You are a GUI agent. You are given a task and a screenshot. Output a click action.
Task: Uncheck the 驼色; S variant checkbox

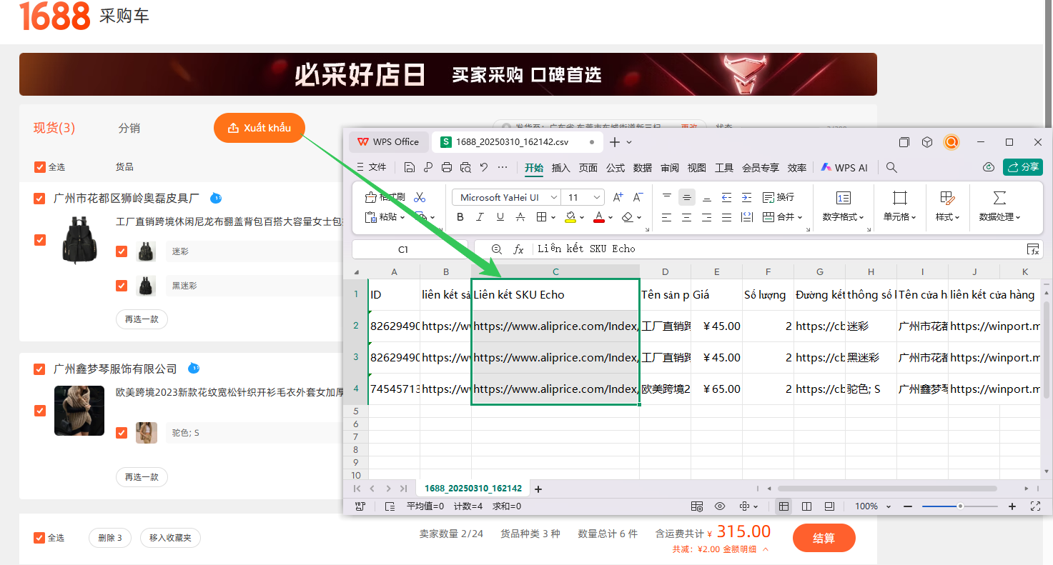122,433
